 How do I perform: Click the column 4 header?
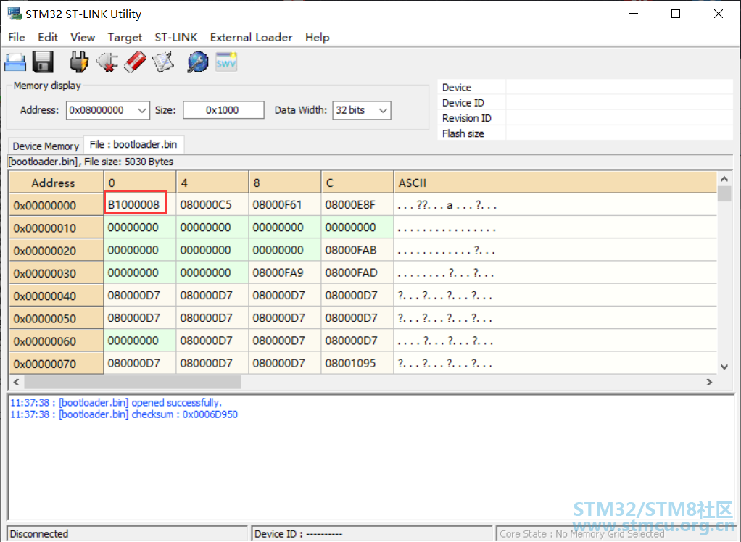pyautogui.click(x=212, y=183)
